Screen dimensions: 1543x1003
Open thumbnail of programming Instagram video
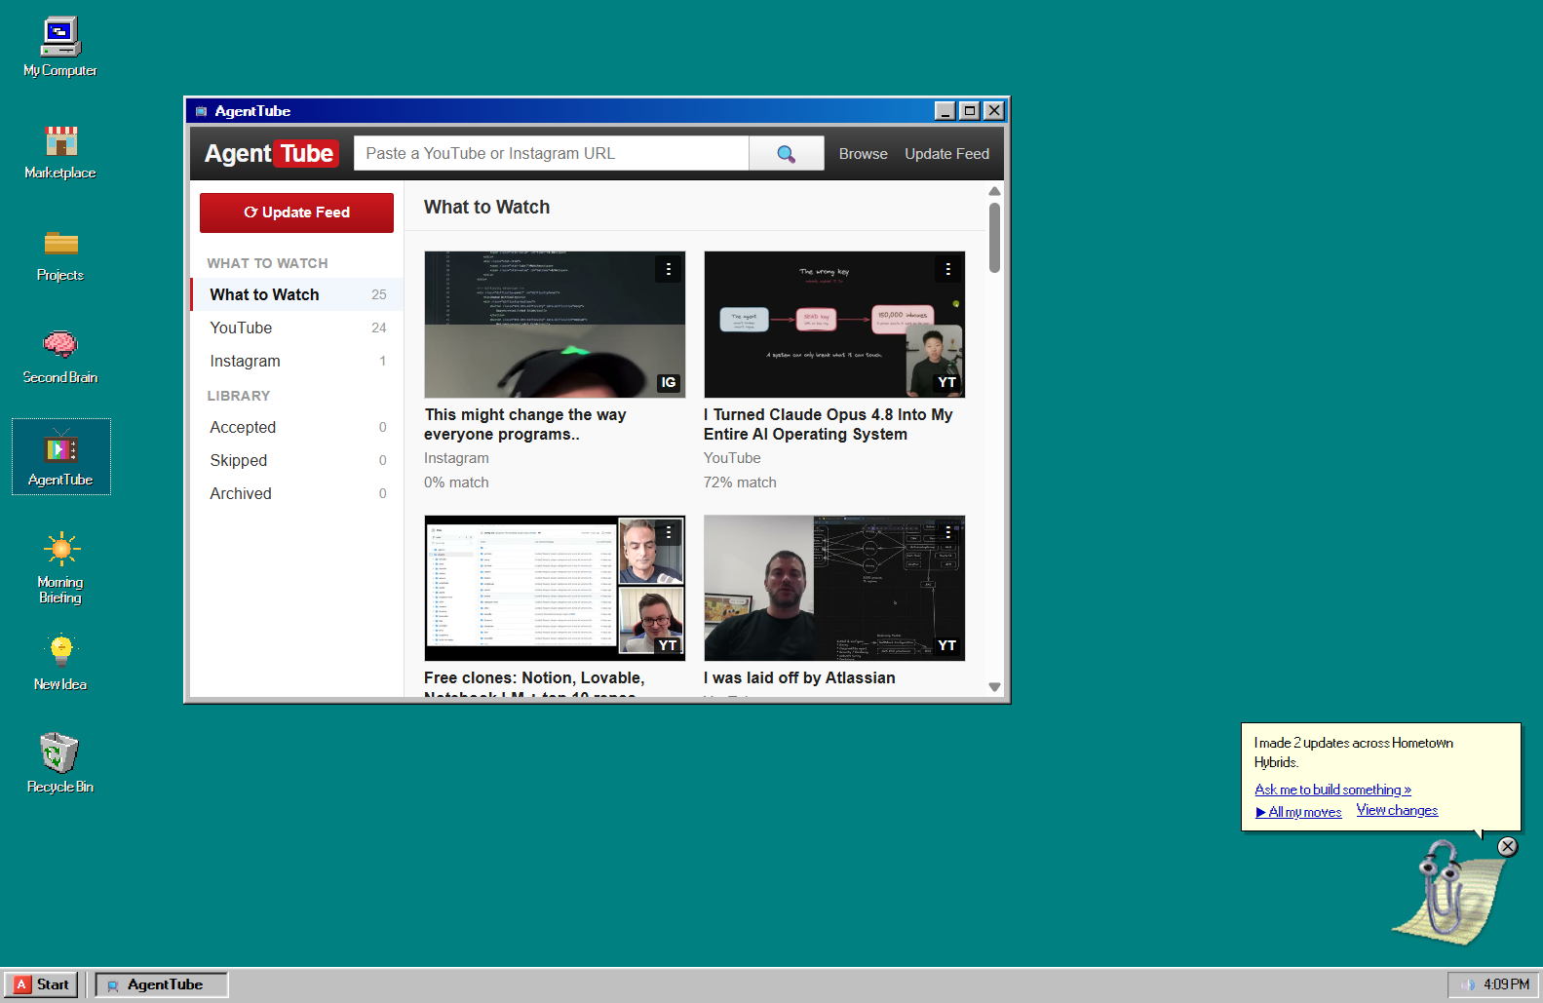[555, 325]
